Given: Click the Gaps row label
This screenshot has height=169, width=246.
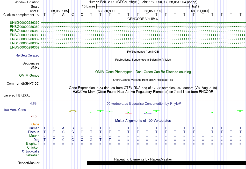Looking at the screenshot, I should (x=35, y=124).
